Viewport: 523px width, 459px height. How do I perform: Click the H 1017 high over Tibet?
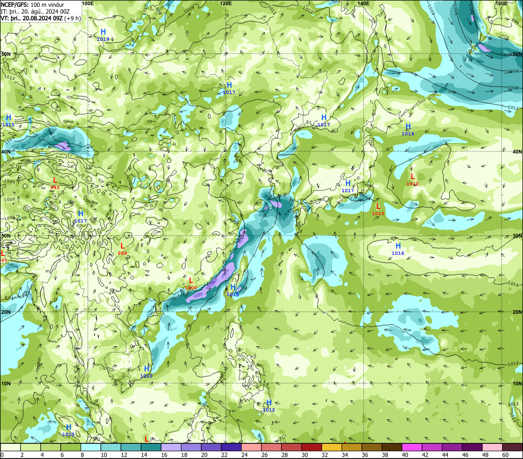click(81, 217)
